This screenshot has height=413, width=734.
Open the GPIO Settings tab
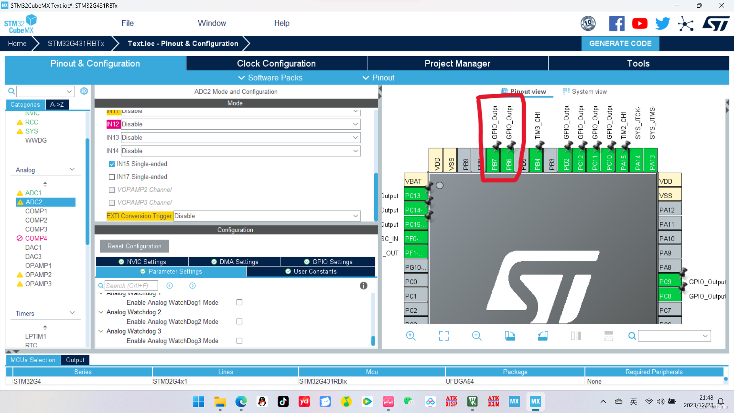point(328,262)
